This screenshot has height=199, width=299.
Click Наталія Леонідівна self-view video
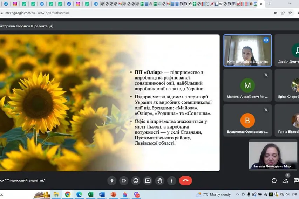pyautogui.click(x=273, y=155)
